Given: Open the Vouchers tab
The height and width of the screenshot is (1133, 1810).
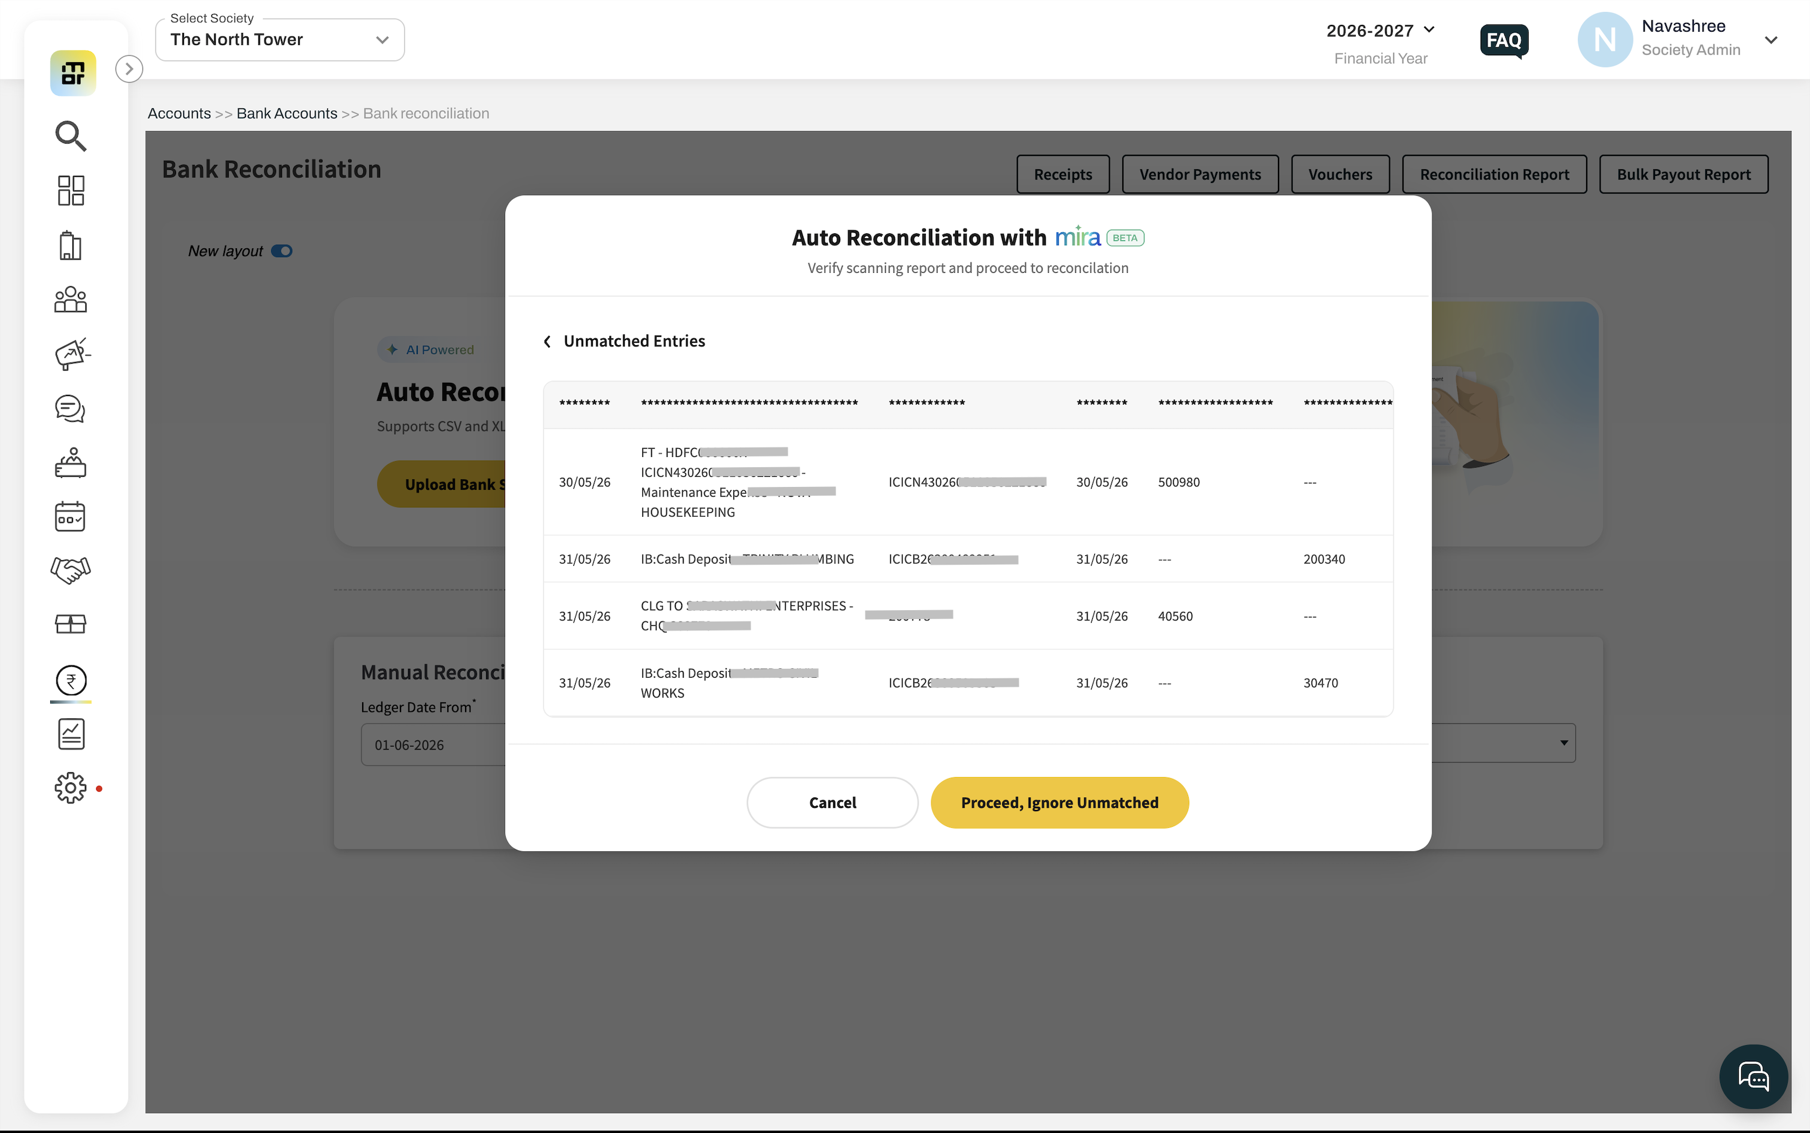Looking at the screenshot, I should (x=1340, y=175).
